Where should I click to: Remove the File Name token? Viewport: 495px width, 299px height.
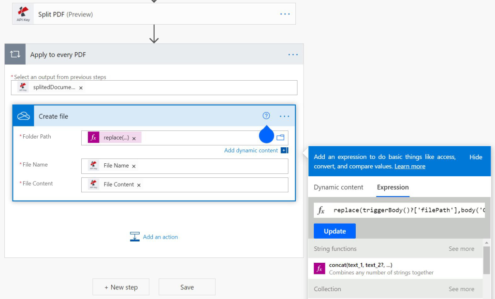pyautogui.click(x=134, y=166)
